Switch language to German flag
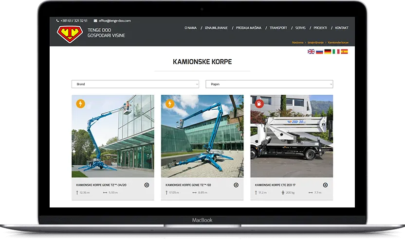This screenshot has height=240, width=405. [x=328, y=51]
